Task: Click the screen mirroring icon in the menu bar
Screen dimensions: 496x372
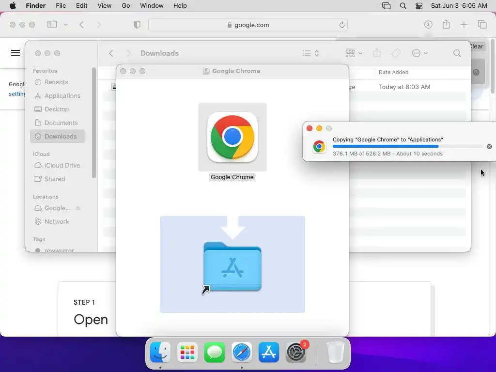Action: (386, 6)
